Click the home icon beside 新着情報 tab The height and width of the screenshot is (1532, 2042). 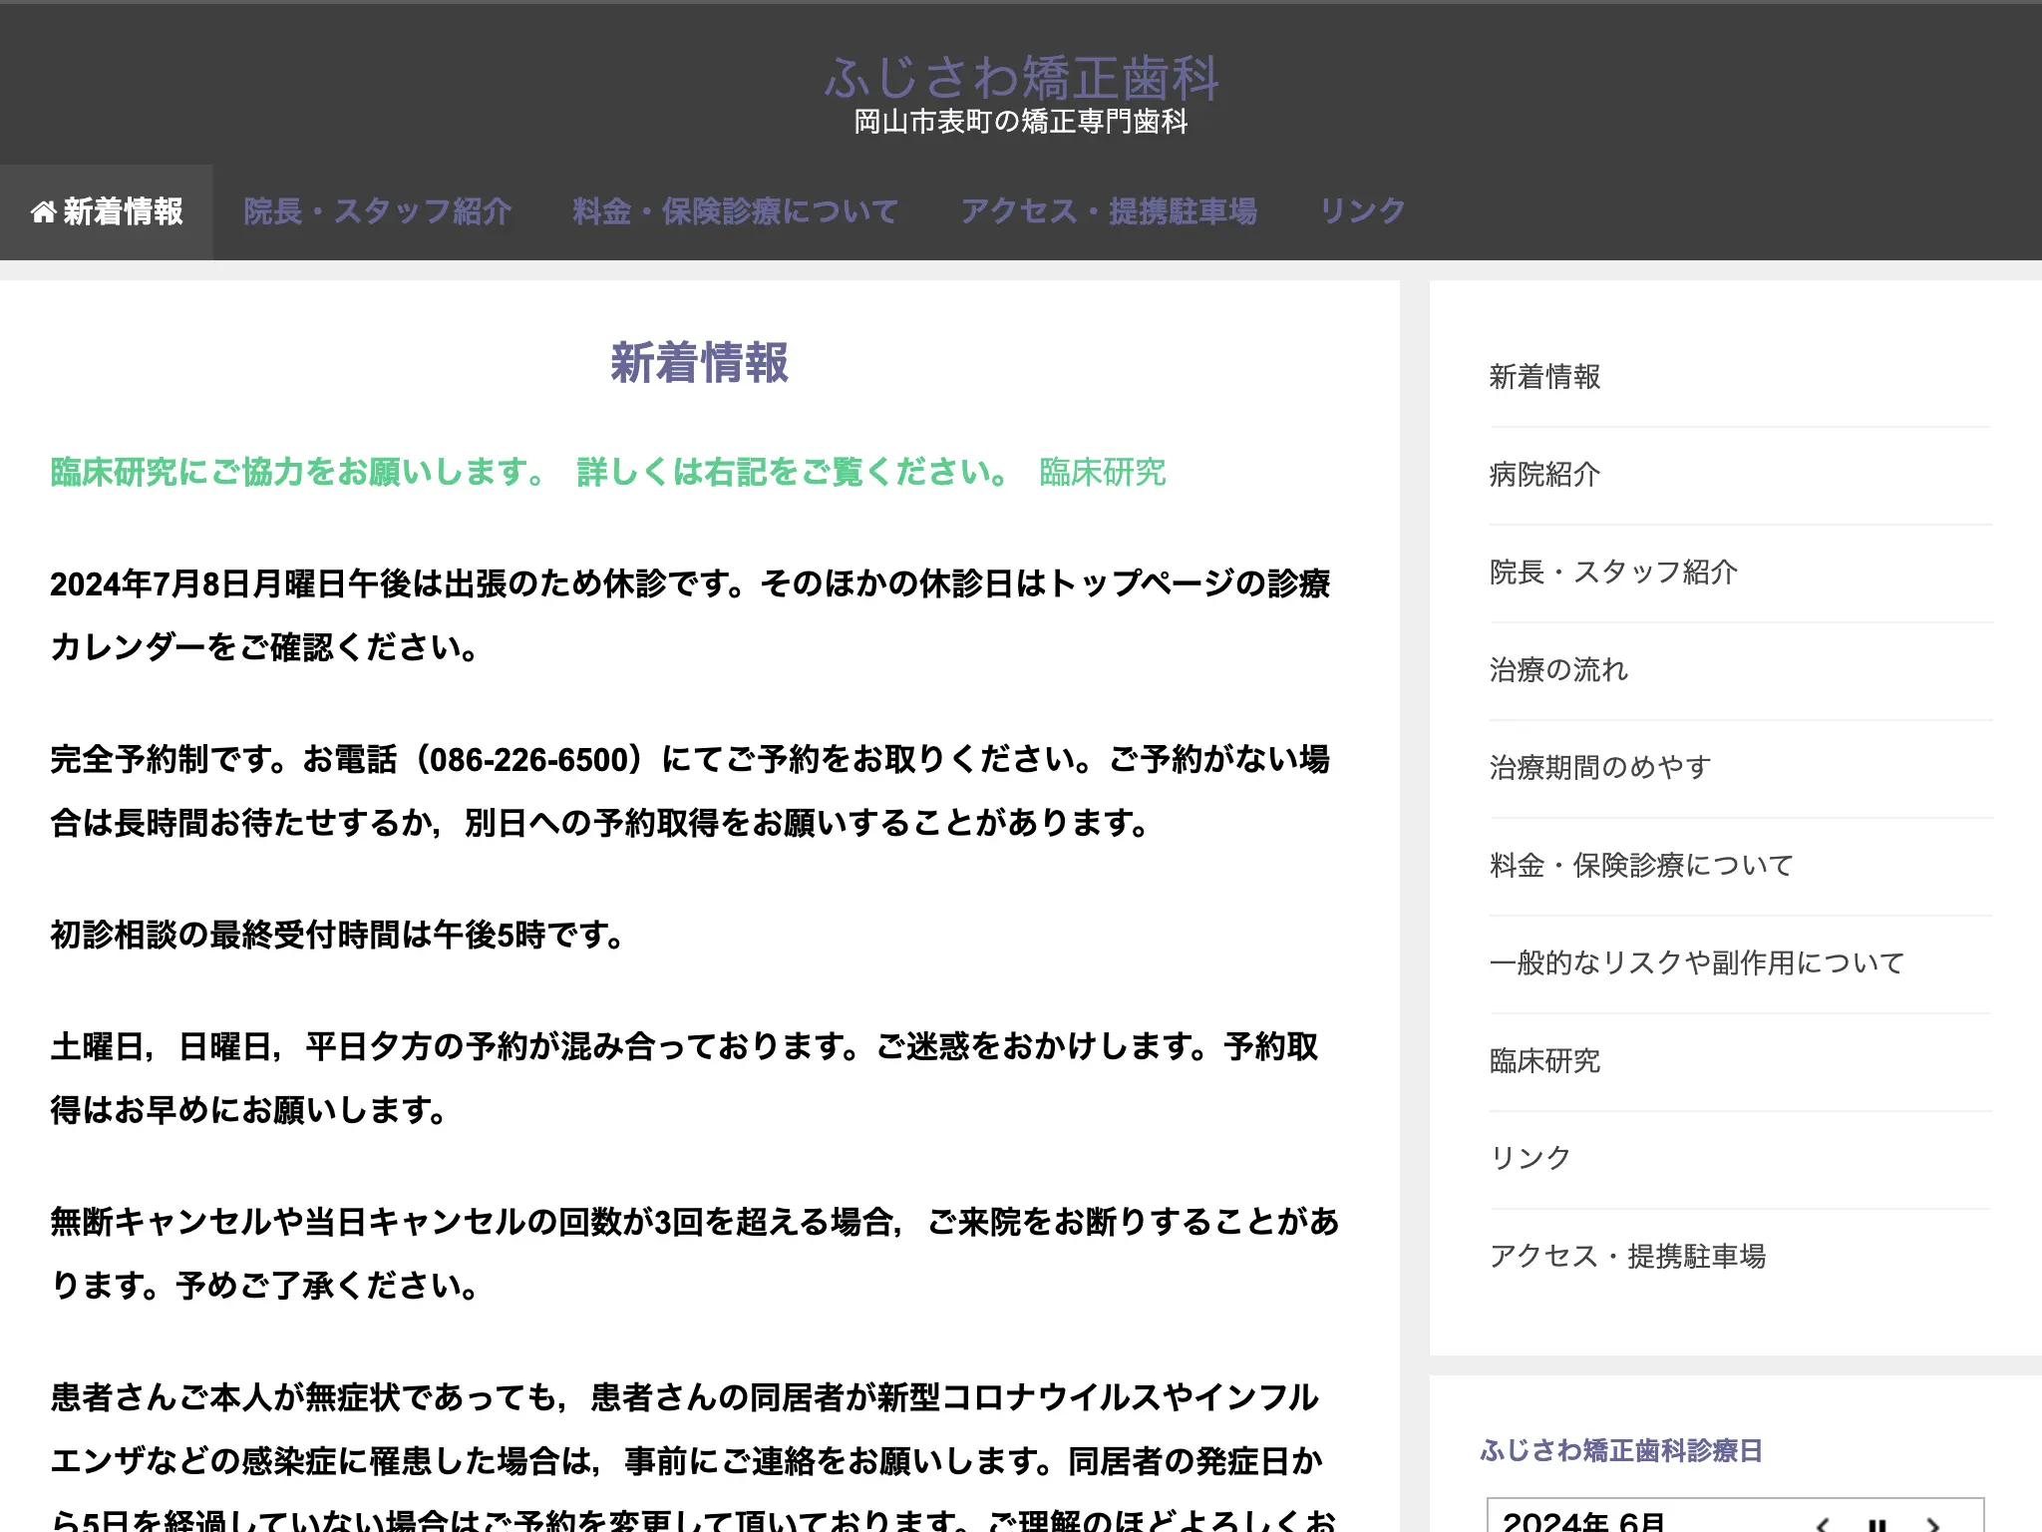click(x=43, y=211)
